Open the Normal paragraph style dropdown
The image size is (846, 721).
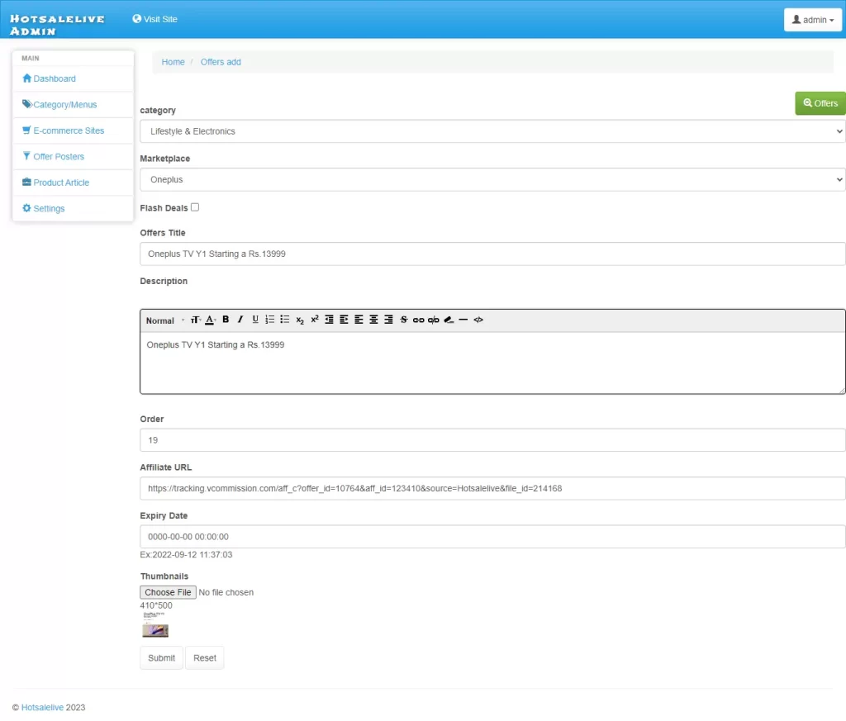(165, 320)
